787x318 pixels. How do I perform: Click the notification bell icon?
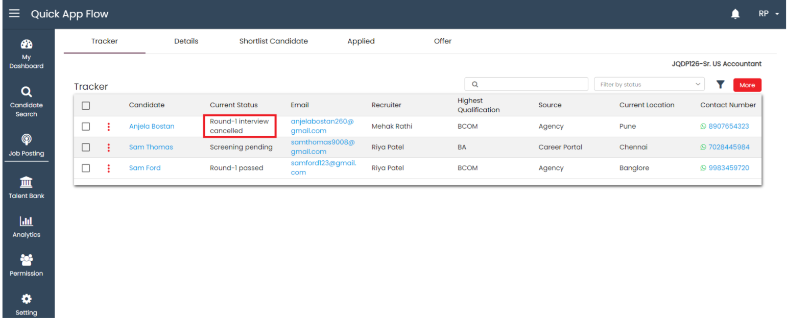point(735,14)
